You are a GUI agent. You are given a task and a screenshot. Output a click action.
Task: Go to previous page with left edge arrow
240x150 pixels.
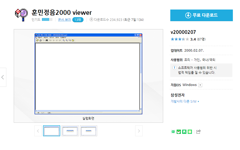[x=3, y=77]
